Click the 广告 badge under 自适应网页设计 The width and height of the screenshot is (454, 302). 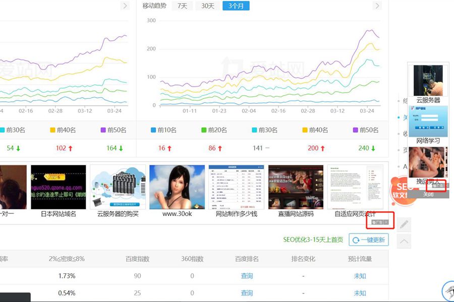point(377,222)
